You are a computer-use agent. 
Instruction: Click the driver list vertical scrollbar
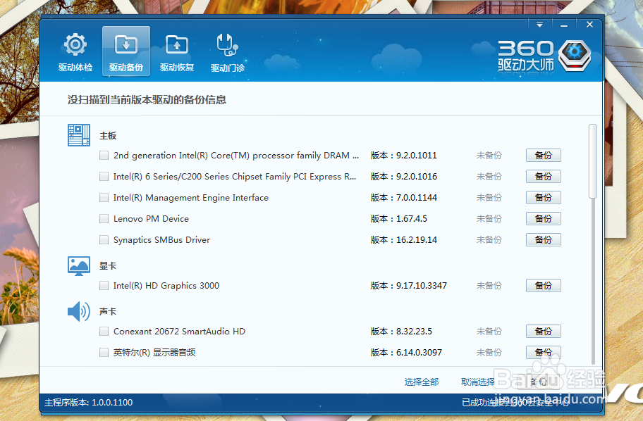(x=592, y=161)
